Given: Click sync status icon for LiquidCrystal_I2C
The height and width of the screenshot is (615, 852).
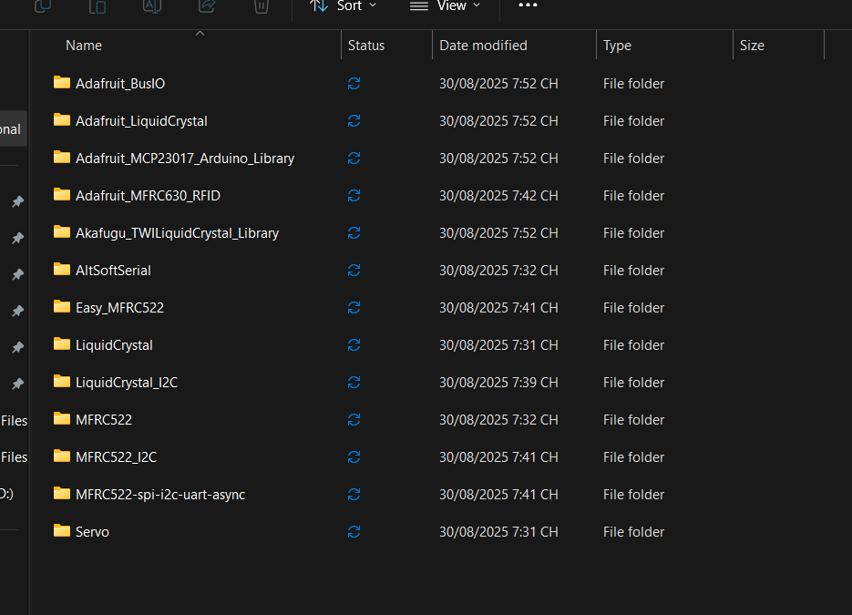Looking at the screenshot, I should (x=354, y=383).
